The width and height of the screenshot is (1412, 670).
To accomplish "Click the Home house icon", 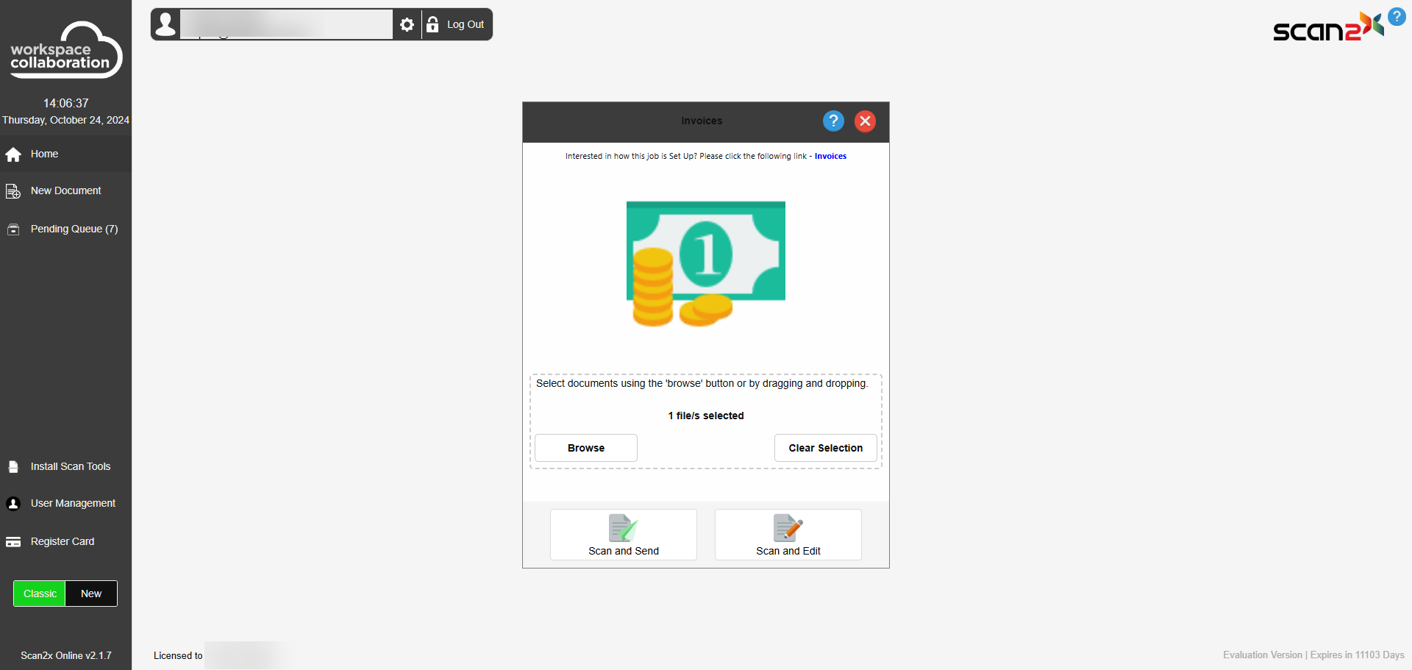I will [13, 154].
